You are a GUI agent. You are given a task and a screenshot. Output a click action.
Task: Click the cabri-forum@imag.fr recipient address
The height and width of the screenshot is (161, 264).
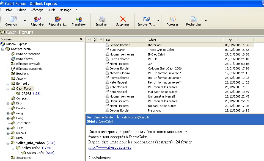(x=136, y=117)
